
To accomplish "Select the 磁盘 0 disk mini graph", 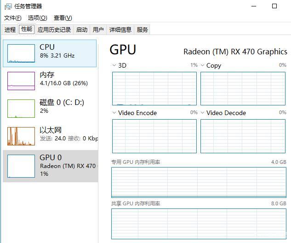I will pos(21,109).
